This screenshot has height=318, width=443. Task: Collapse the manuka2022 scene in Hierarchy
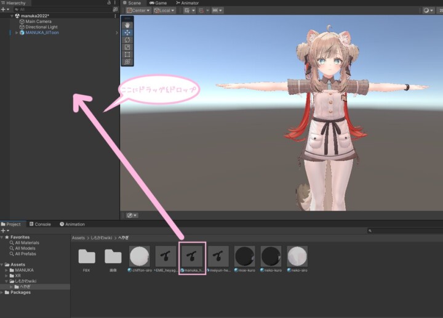12,16
